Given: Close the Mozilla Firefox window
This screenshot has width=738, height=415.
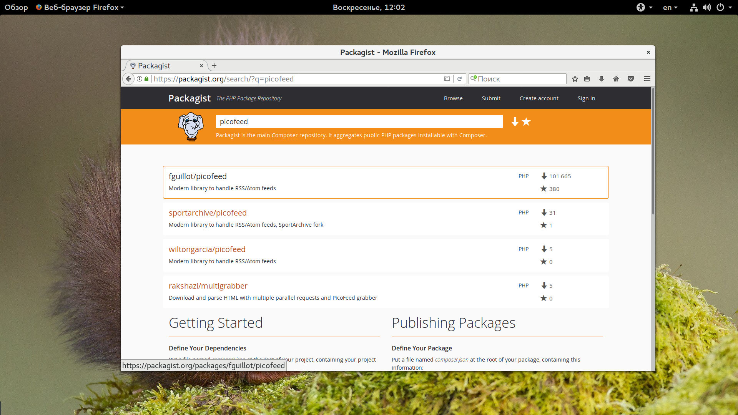Looking at the screenshot, I should click(x=648, y=52).
